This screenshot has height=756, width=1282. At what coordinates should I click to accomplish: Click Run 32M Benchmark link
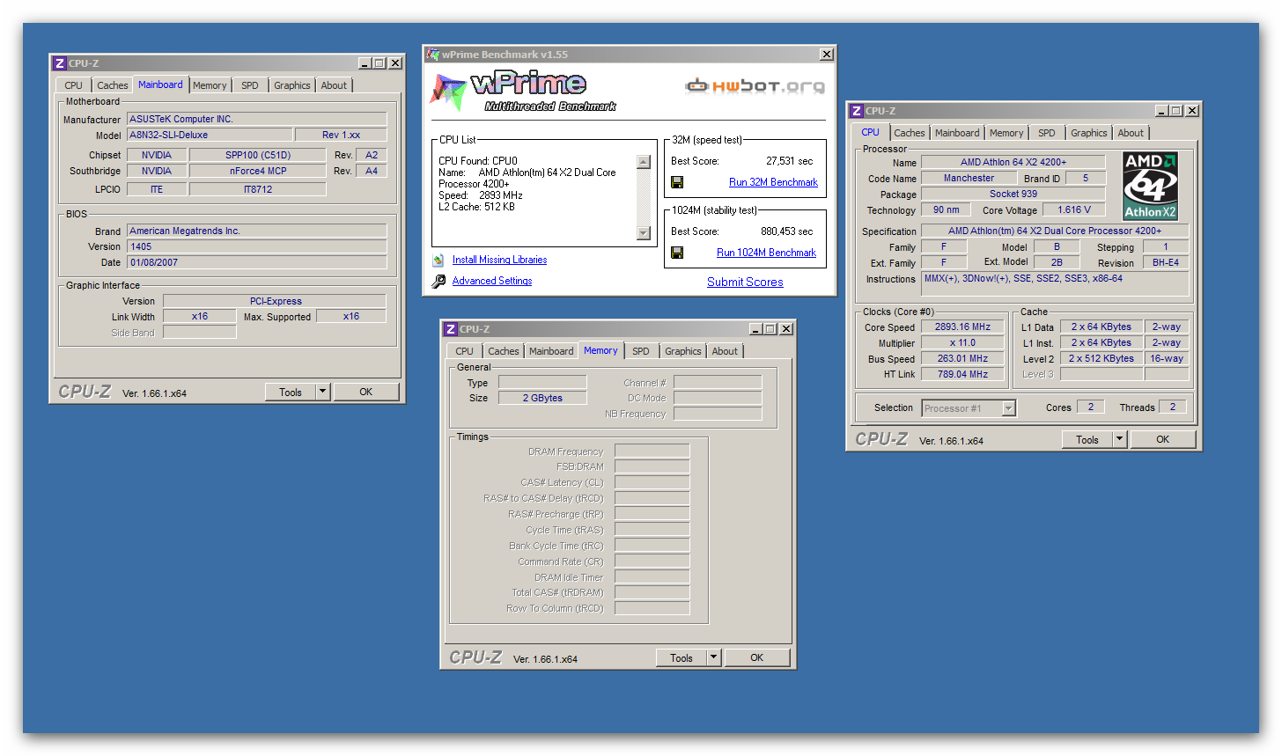pos(773,182)
